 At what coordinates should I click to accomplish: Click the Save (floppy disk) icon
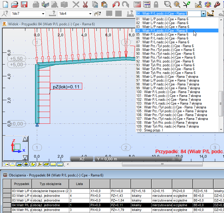pyautogui.click(x=24, y=4)
